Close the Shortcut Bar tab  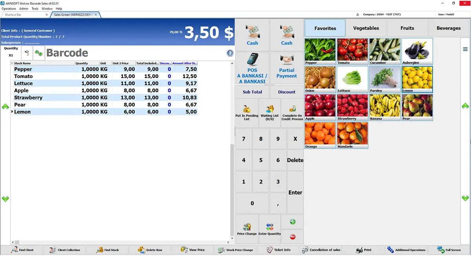[47, 15]
